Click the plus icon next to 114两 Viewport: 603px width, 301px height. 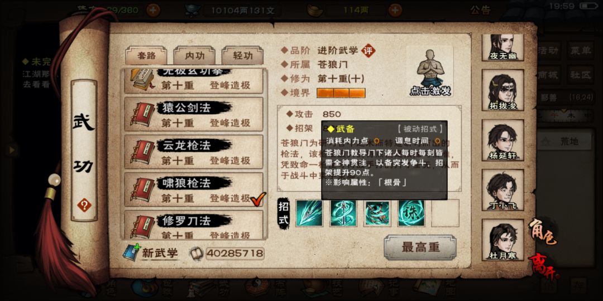pos(395,11)
